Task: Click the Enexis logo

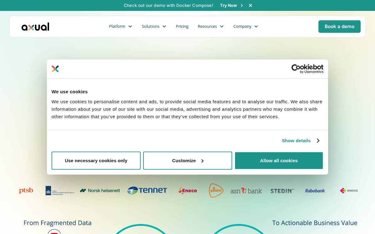Action: pyautogui.click(x=349, y=191)
